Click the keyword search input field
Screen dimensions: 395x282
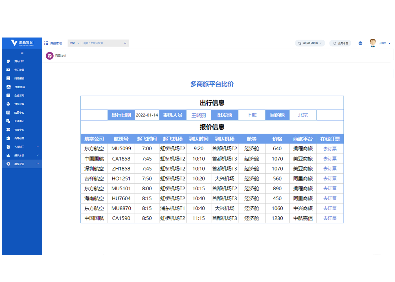[x=102, y=43]
